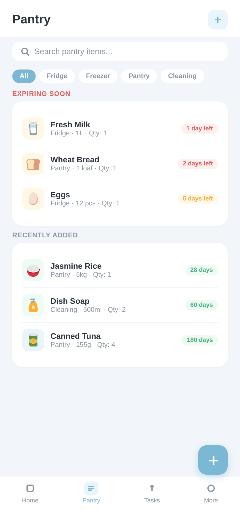This screenshot has height=519, width=240.
Task: Go to the Home tab
Action: click(30, 493)
